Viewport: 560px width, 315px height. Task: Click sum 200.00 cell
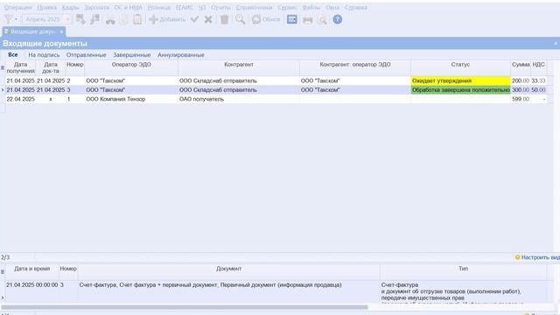point(521,80)
